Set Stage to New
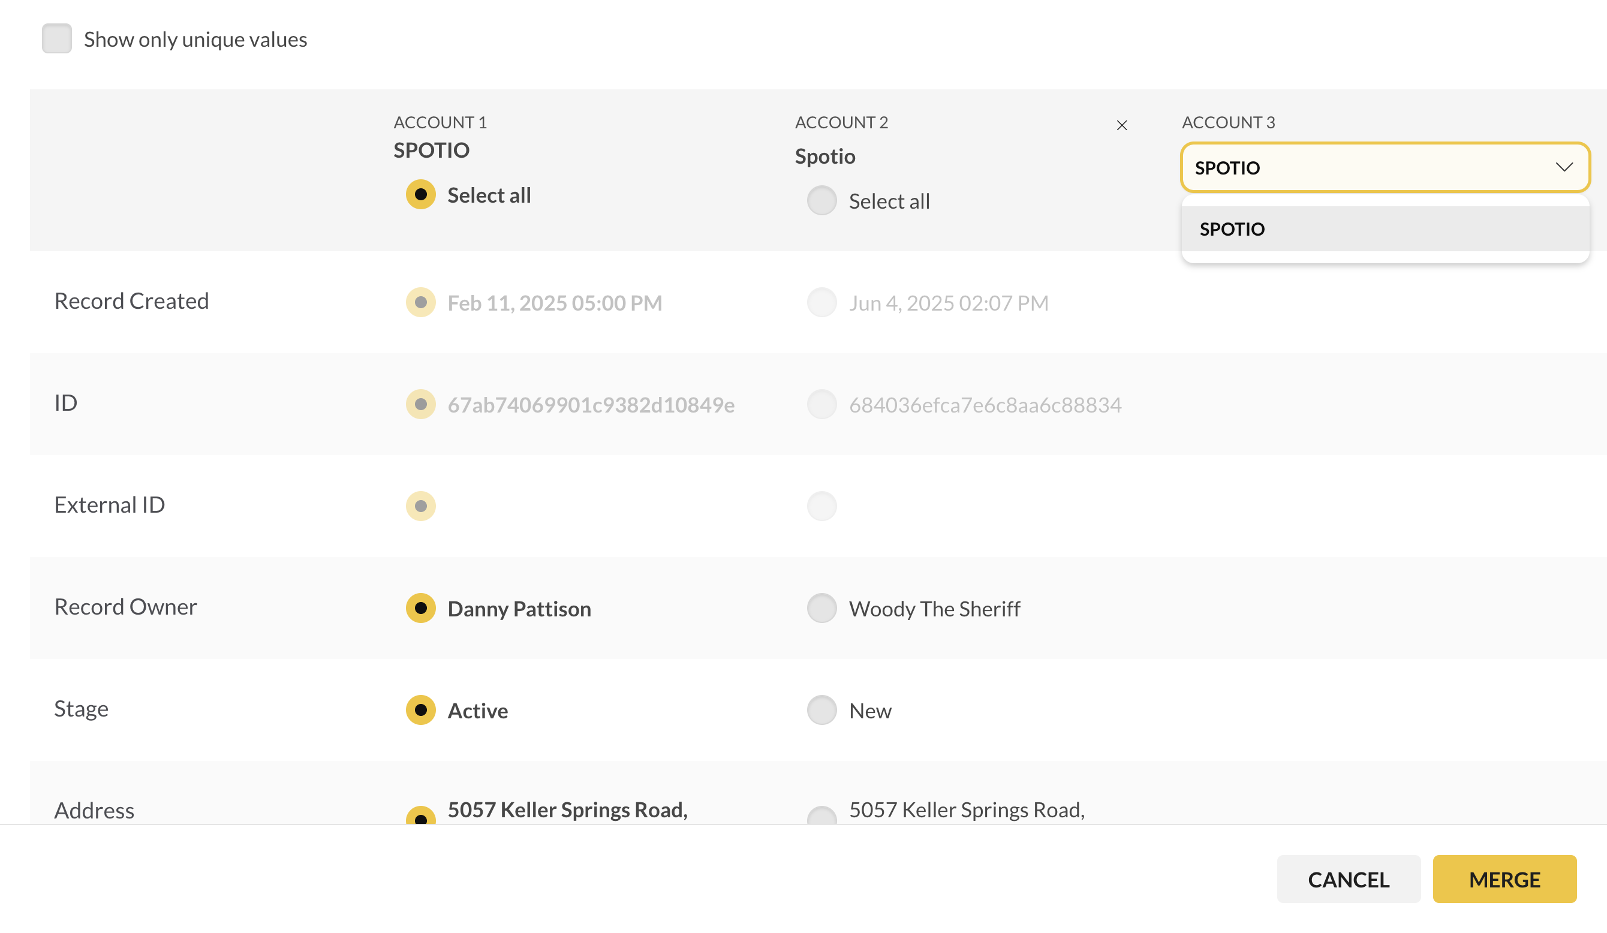The width and height of the screenshot is (1607, 933). point(822,711)
